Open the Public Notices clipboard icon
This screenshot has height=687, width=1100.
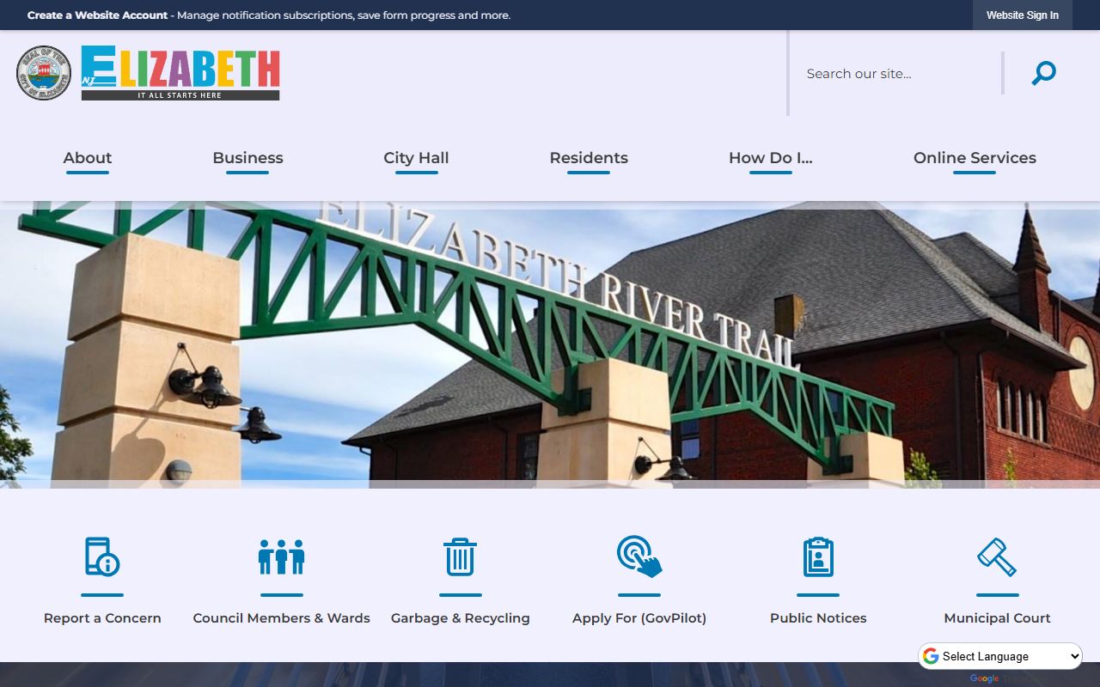click(x=818, y=556)
